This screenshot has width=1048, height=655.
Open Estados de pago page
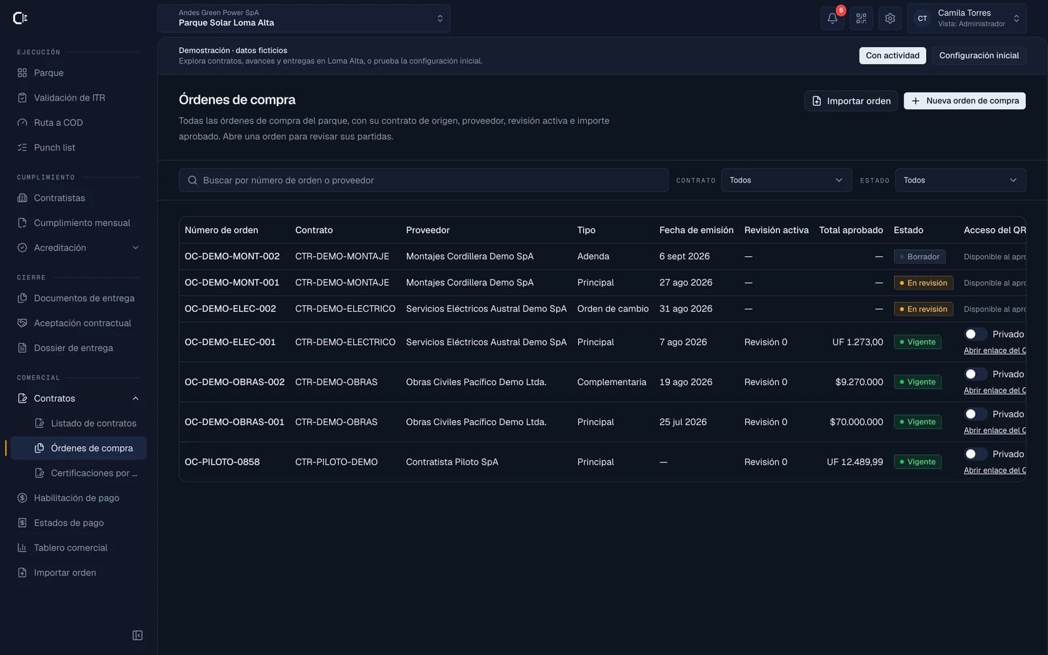coord(79,523)
